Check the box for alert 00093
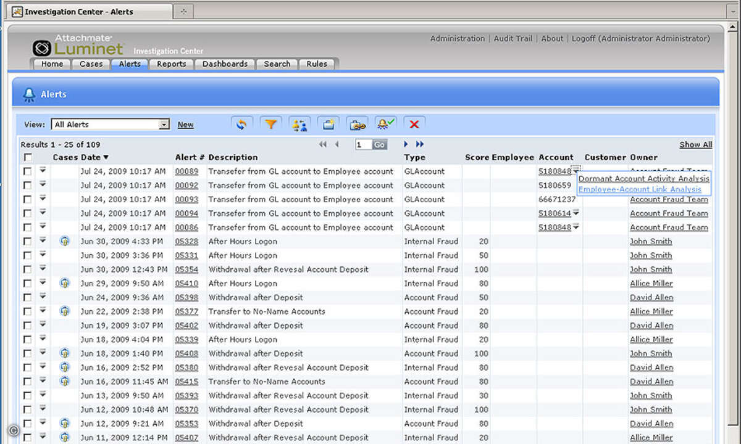The width and height of the screenshot is (741, 444). 27,200
